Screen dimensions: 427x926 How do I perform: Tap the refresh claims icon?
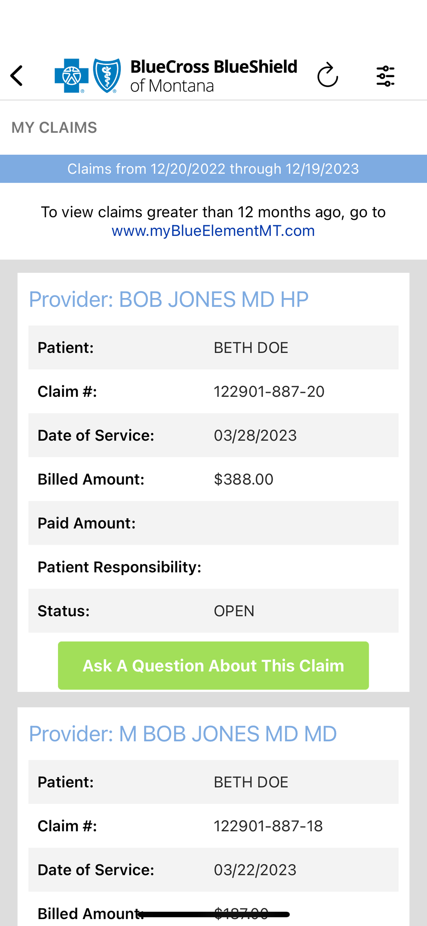click(x=328, y=75)
